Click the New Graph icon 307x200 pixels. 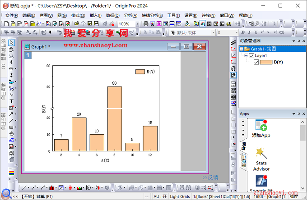[x=26, y=24]
